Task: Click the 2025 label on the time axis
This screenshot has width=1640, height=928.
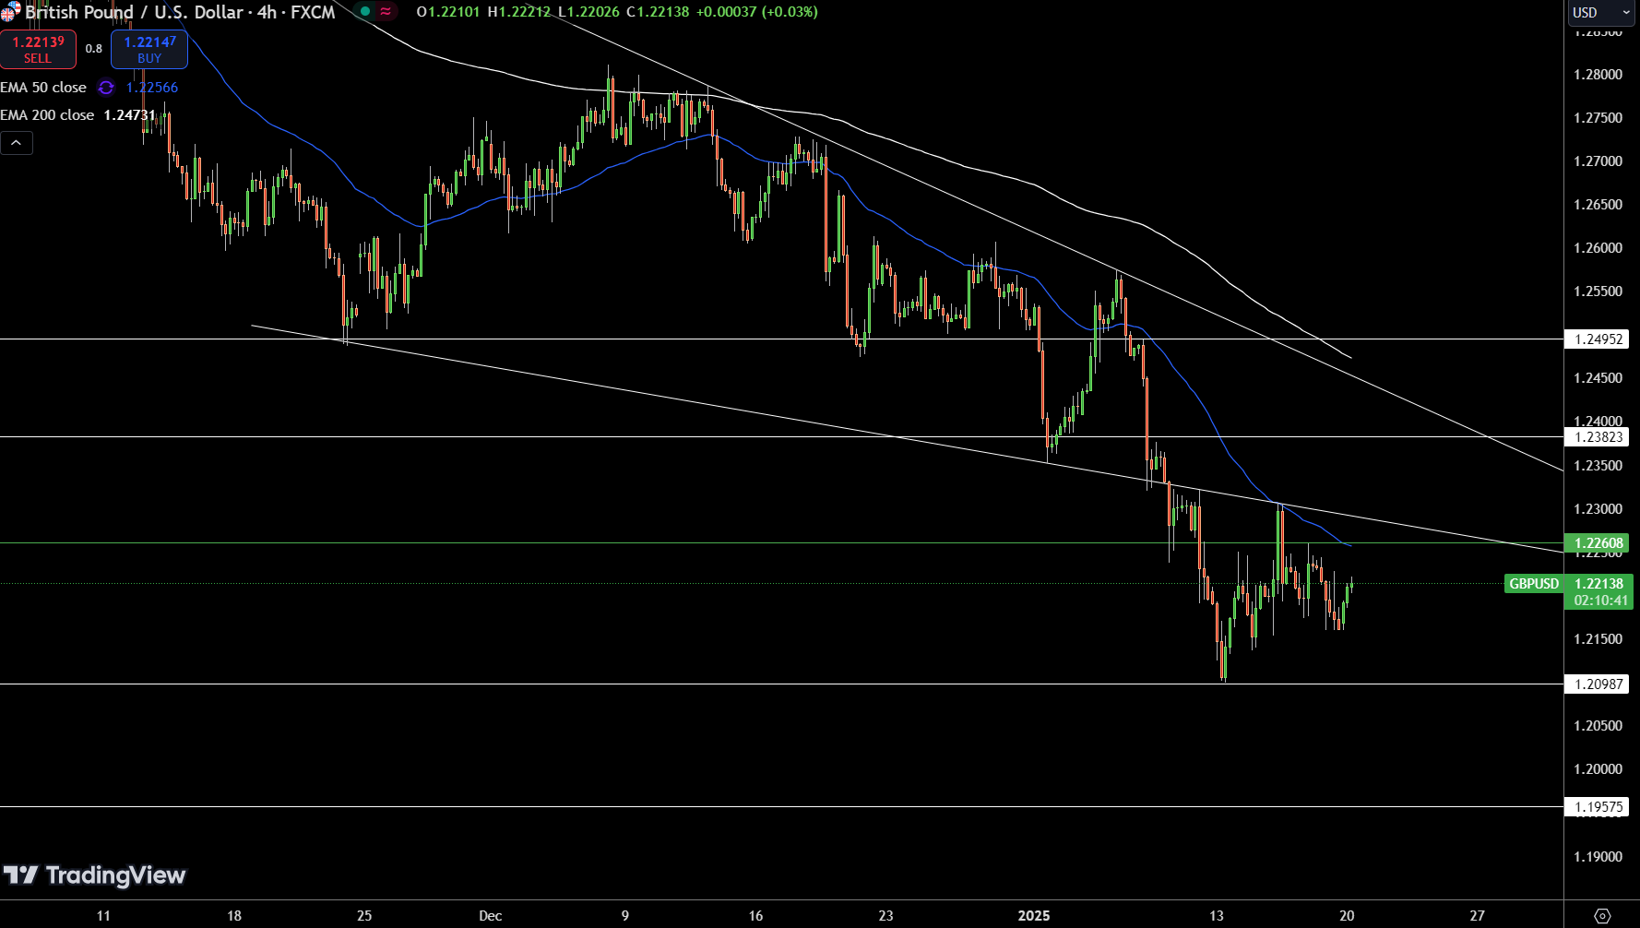Action: click(1033, 916)
